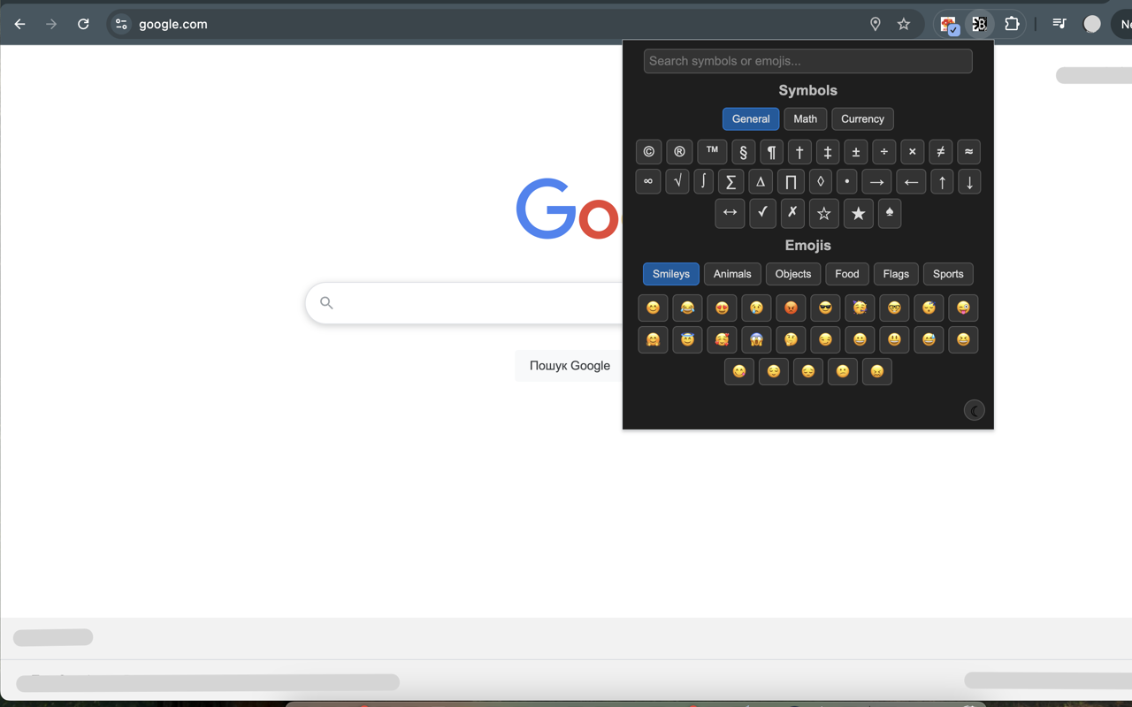The width and height of the screenshot is (1132, 707).
Task: Pick the filled star ★ symbol
Action: point(858,213)
